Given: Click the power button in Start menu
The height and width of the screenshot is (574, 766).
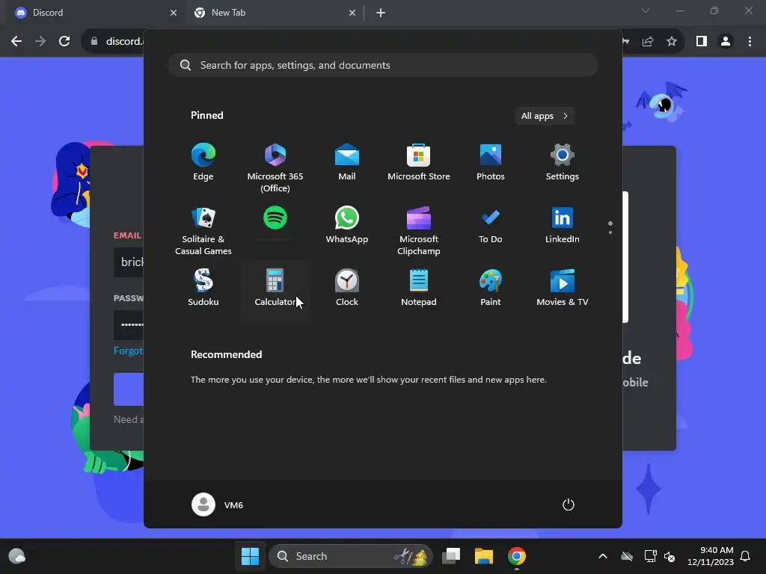Looking at the screenshot, I should [x=569, y=504].
